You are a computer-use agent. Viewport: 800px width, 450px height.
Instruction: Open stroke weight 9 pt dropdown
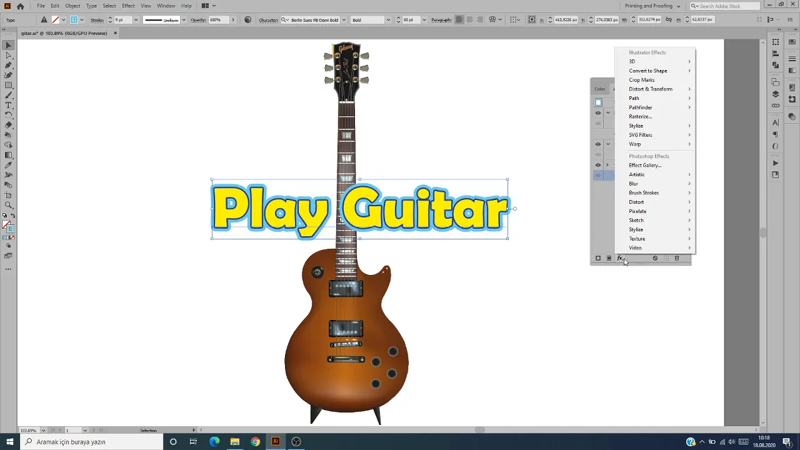(x=136, y=20)
